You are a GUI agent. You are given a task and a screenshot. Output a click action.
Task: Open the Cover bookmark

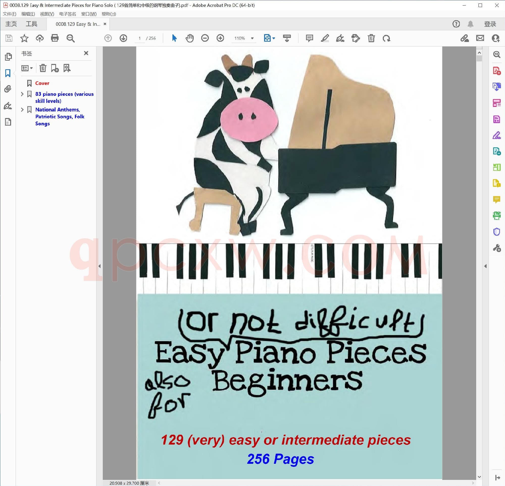coord(42,83)
